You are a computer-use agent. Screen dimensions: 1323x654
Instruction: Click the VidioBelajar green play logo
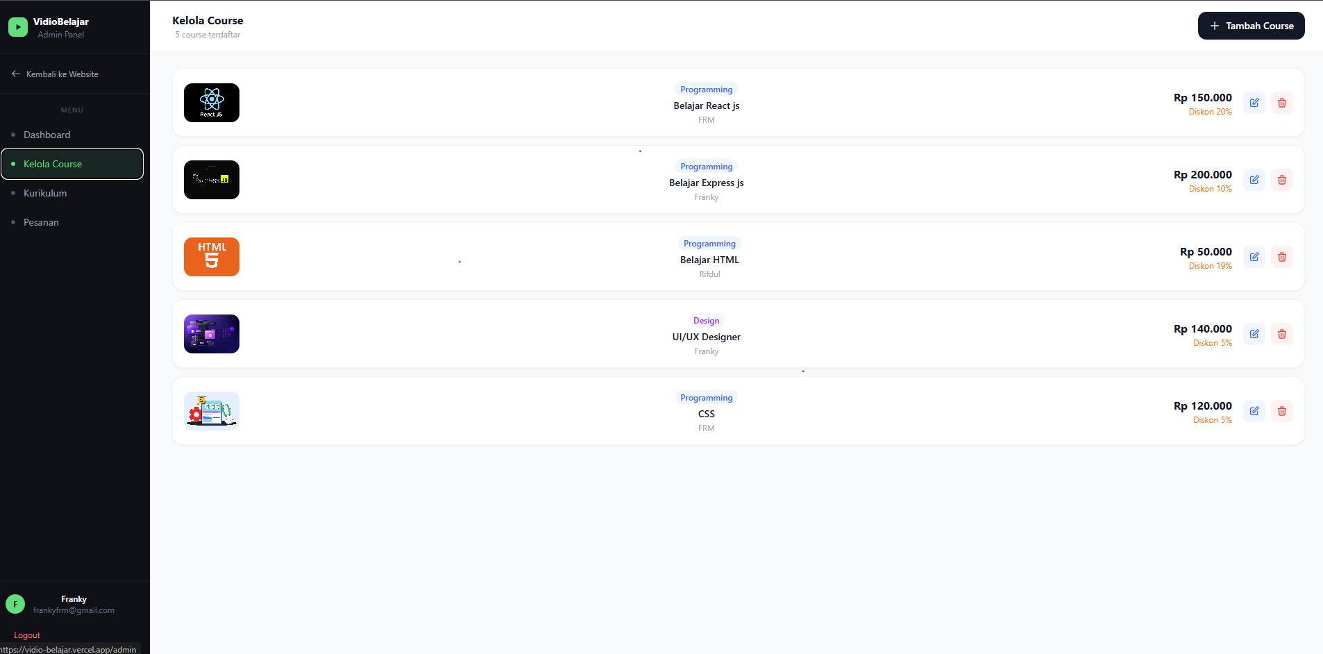point(18,27)
